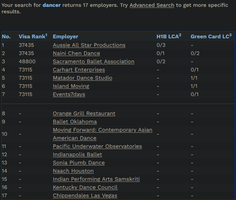236x200 pixels.
Task: Open the Ballet Oklahoma link
Action: pyautogui.click(x=75, y=122)
